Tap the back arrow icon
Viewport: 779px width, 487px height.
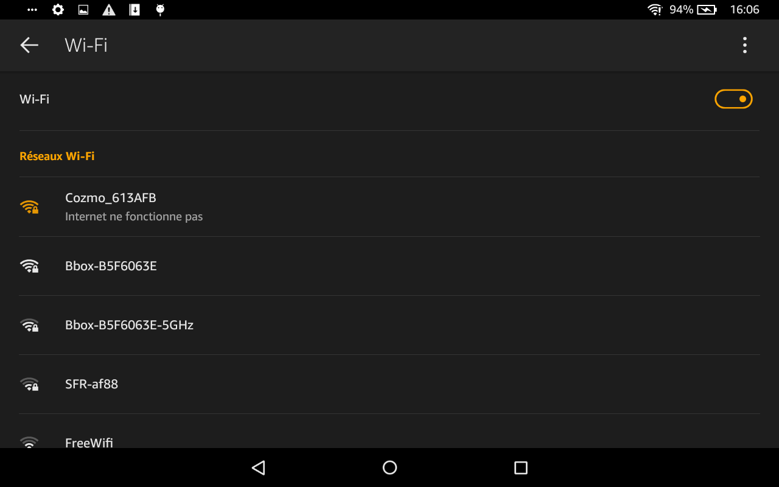[x=29, y=45]
